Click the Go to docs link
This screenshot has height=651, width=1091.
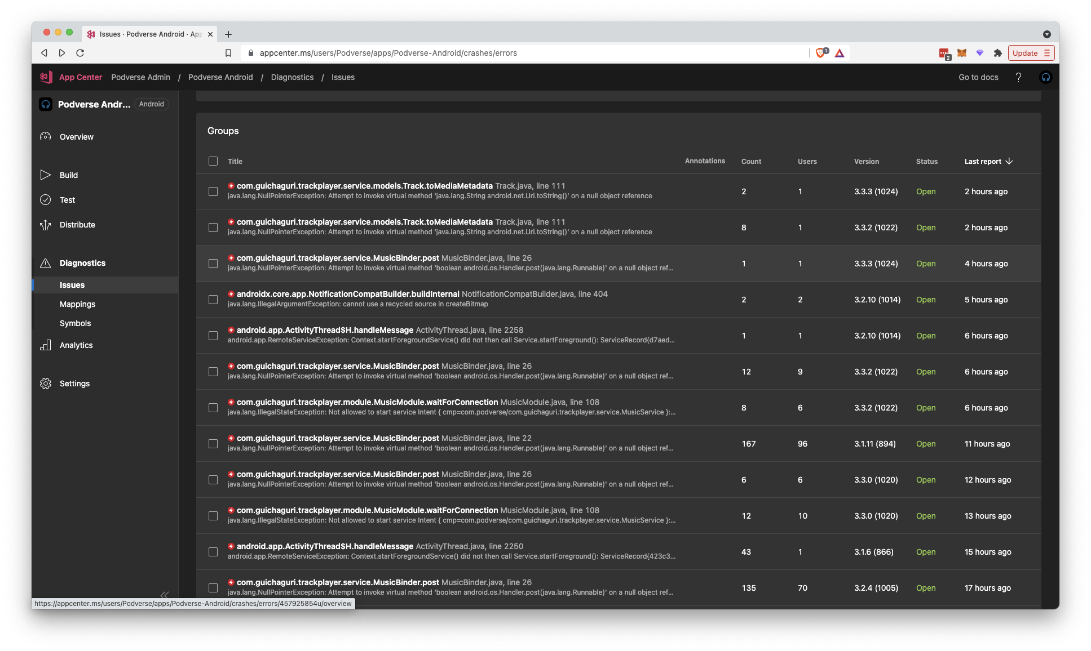pyautogui.click(x=978, y=77)
